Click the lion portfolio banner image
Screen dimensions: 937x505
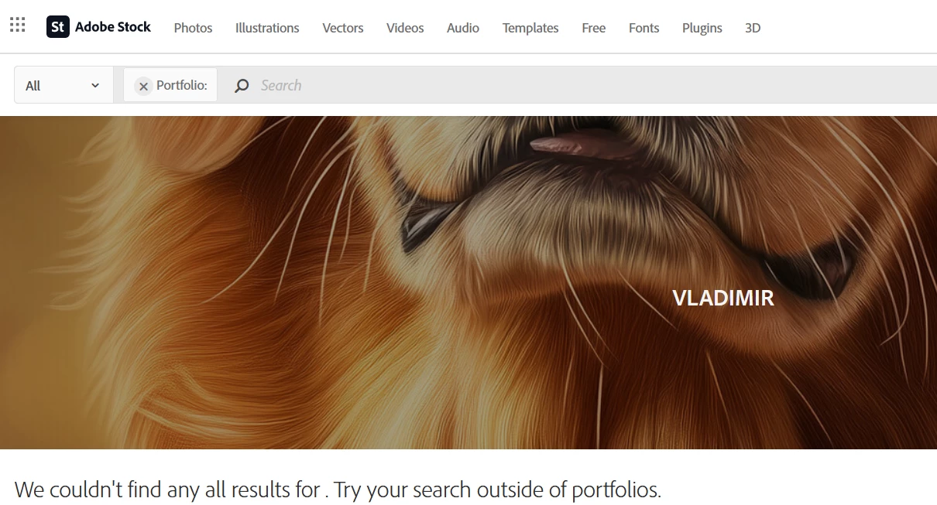click(468, 282)
